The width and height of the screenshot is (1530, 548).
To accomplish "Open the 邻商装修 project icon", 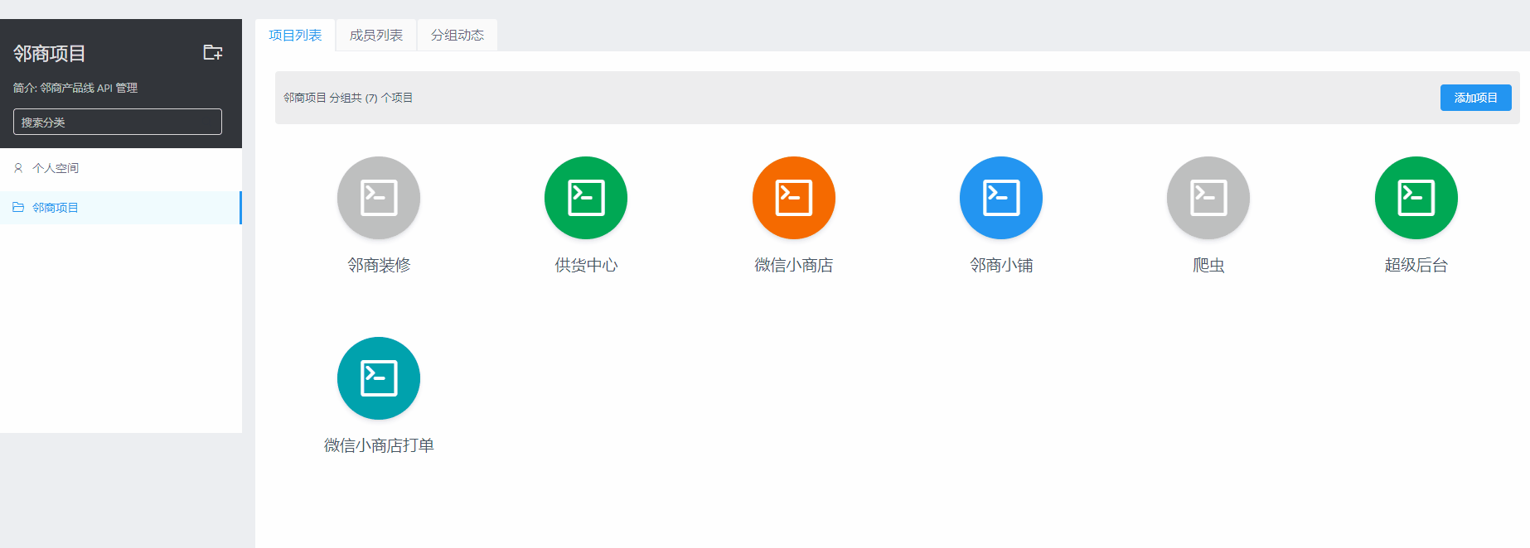I will pyautogui.click(x=379, y=198).
